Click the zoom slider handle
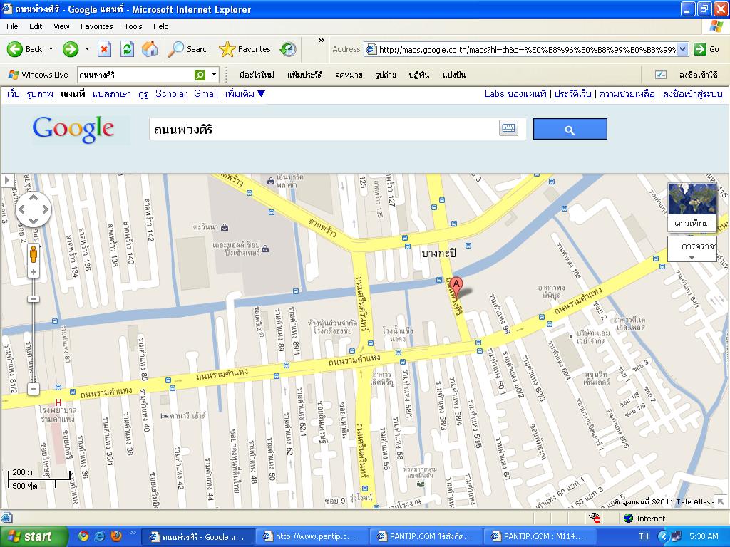The image size is (730, 547). [x=33, y=299]
